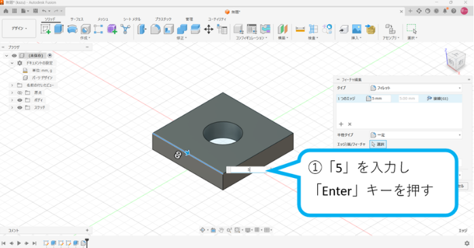Open the user account avatar
Image resolution: width=474 pixels, height=248 pixels.
point(464,11)
